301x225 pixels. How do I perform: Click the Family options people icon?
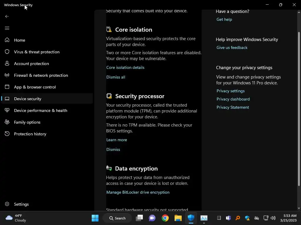7,122
